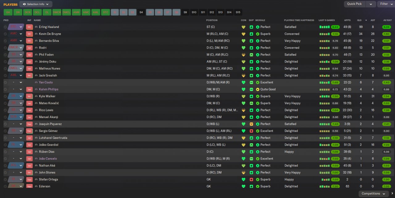This screenshot has width=395, height=198.
Task: Click Kyle Walker's 7.54 average rating badge
Action: click(x=386, y=96)
